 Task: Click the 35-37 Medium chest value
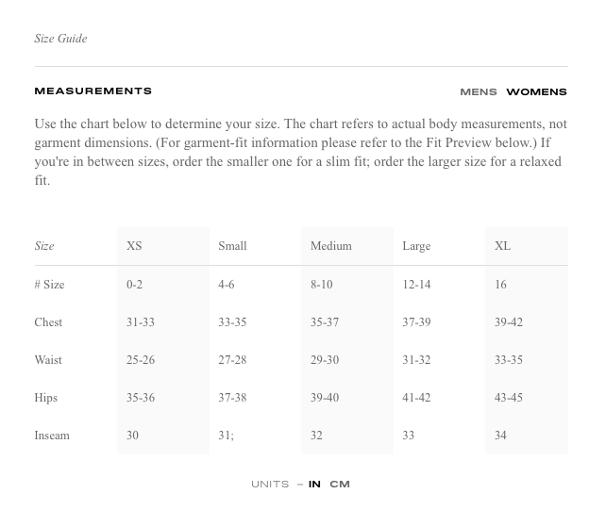[325, 322]
